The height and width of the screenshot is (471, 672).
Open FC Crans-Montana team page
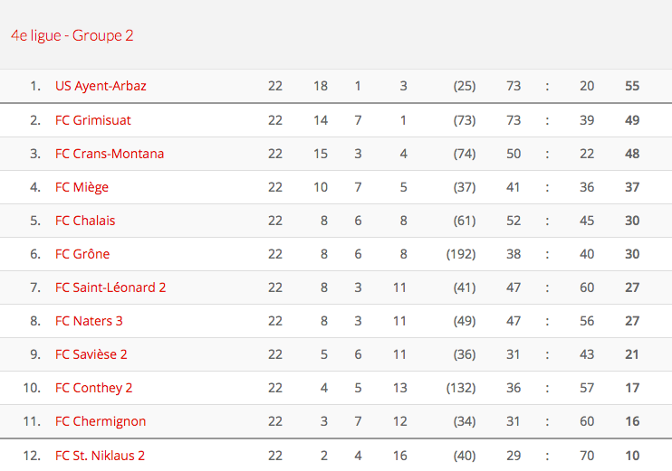(x=110, y=154)
